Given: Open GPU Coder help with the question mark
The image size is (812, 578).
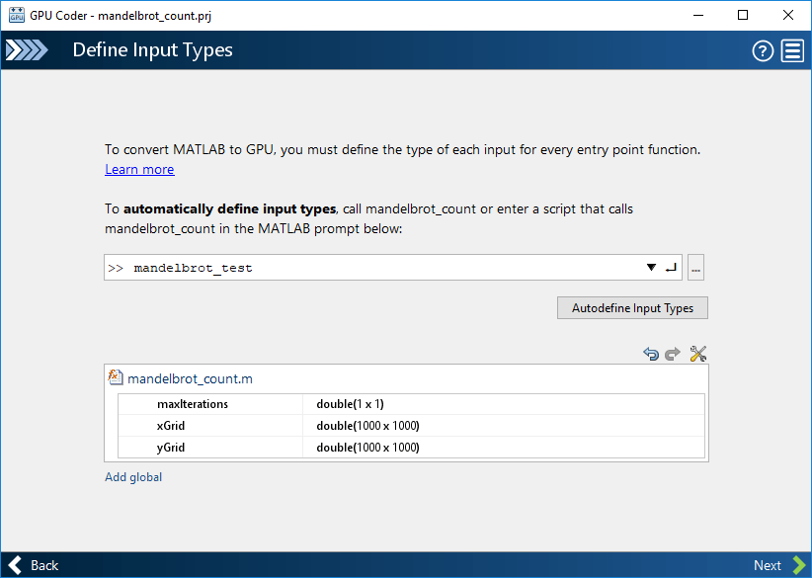Looking at the screenshot, I should tap(762, 50).
